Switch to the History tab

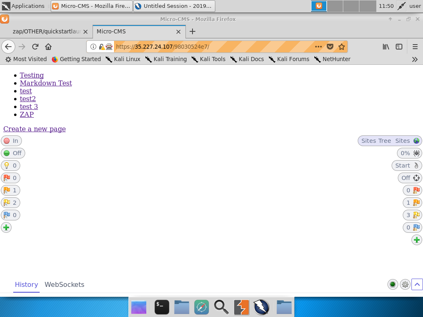[26, 285]
